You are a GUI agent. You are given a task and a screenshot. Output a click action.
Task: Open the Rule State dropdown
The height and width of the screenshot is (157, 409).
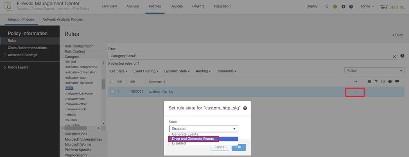pos(118,71)
